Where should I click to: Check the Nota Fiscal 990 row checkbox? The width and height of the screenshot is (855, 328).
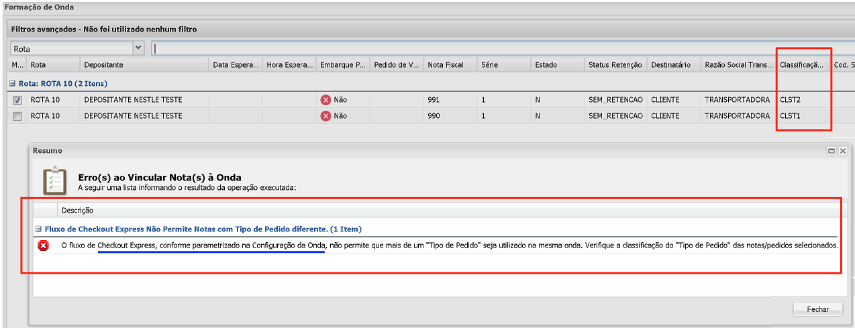pos(17,116)
